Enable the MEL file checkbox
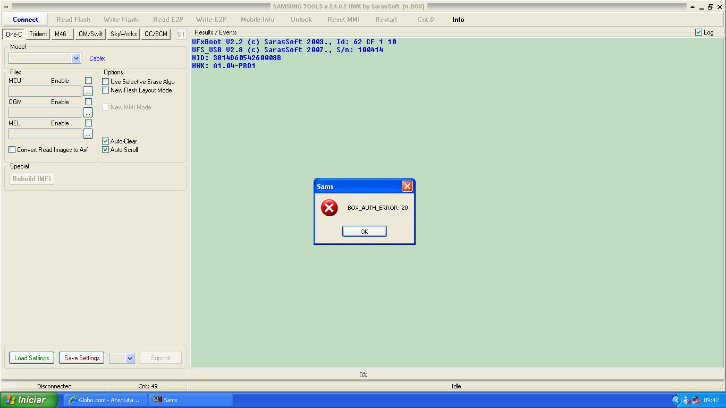 tap(88, 123)
